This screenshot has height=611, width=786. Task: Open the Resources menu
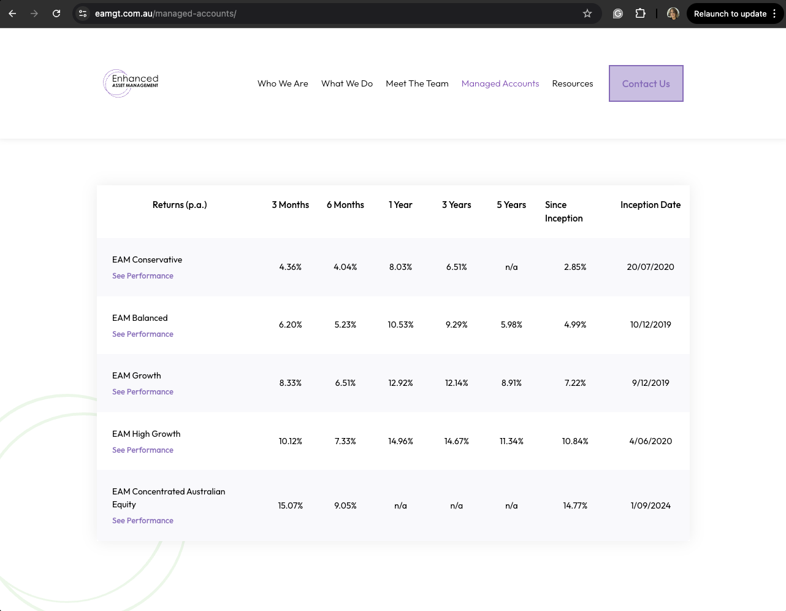coord(573,83)
